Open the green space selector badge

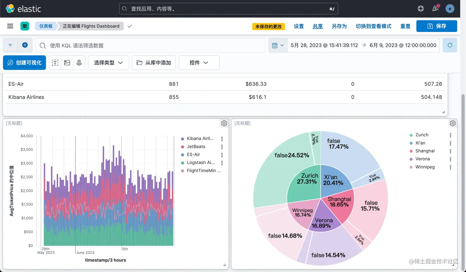25,26
